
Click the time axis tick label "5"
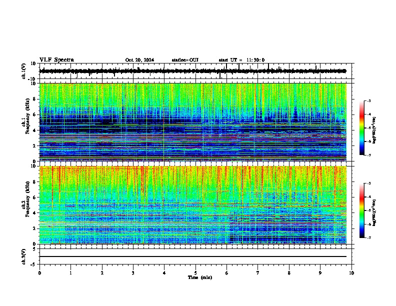(195, 273)
